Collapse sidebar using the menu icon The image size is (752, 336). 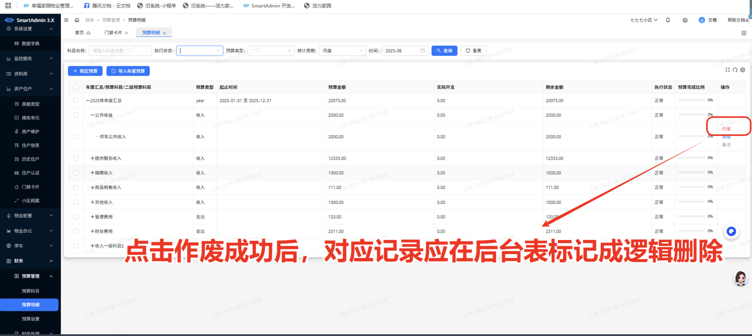tap(66, 20)
